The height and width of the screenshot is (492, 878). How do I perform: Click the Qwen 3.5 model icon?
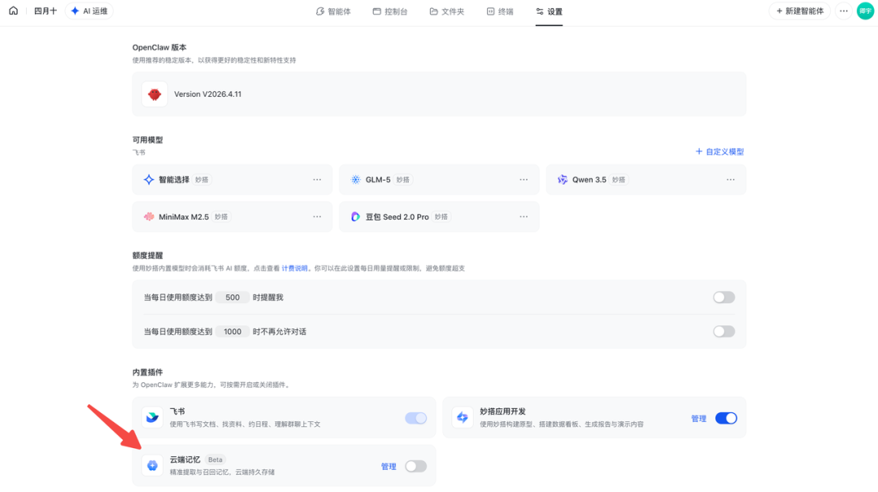click(x=563, y=180)
